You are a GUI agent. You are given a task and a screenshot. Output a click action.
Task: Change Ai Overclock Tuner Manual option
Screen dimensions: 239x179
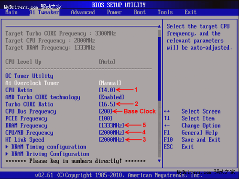coord(110,83)
